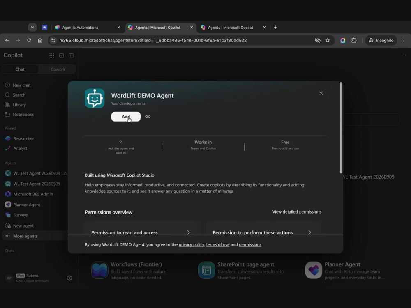Click the address bar URL

[x=153, y=40]
